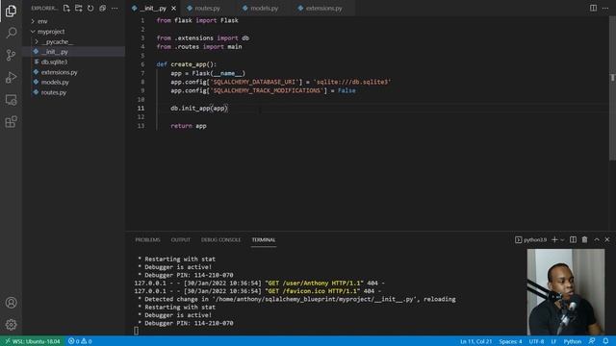Screen dimensions: 616x346
Task: Expand the env folder
Action: coord(42,21)
